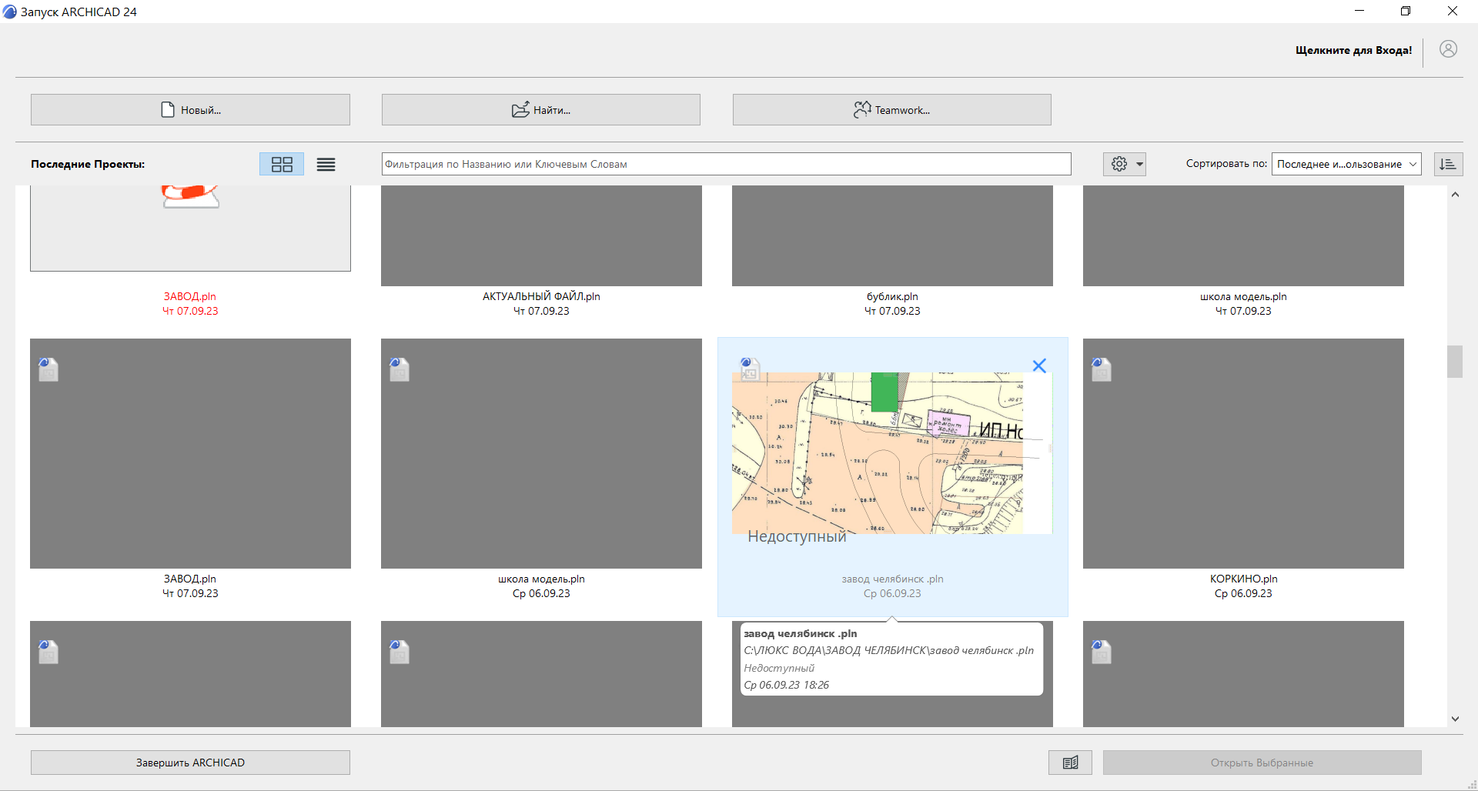Viewport: 1478px width, 791px height.
Task: Select the КОРКИНО.pln project thumbnail
Action: pos(1243,453)
